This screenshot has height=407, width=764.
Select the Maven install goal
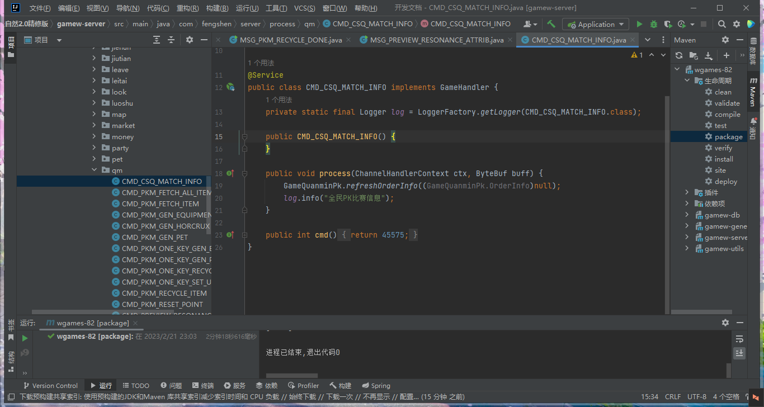[x=724, y=159]
